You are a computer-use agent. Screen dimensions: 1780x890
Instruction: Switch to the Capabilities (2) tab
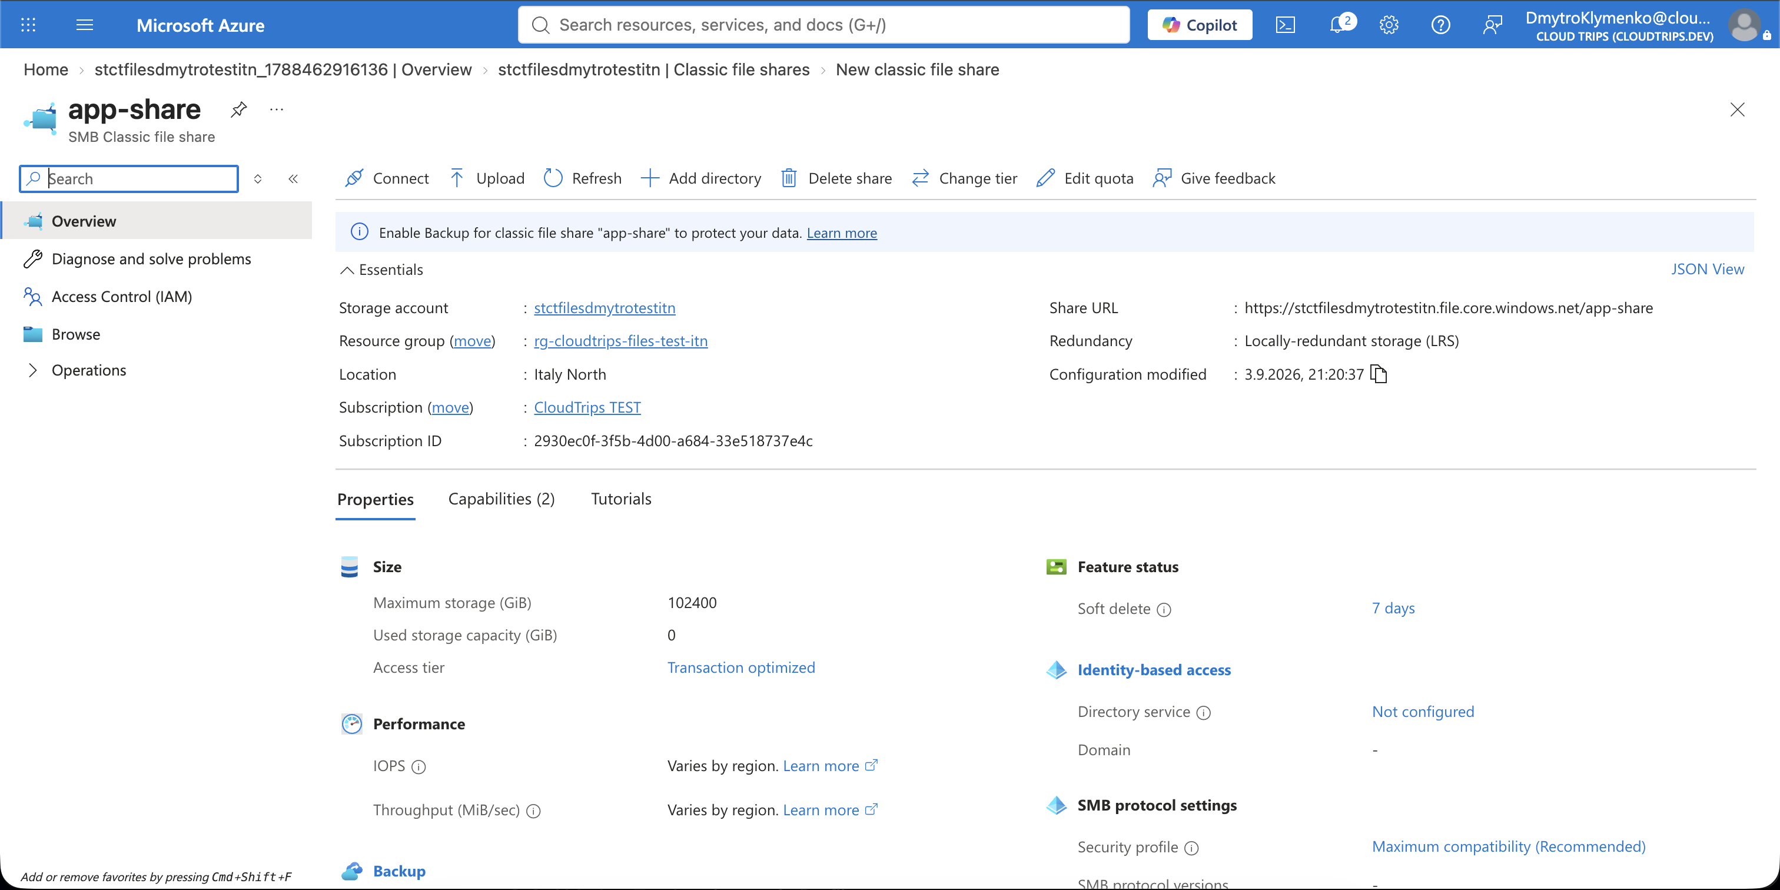point(501,499)
